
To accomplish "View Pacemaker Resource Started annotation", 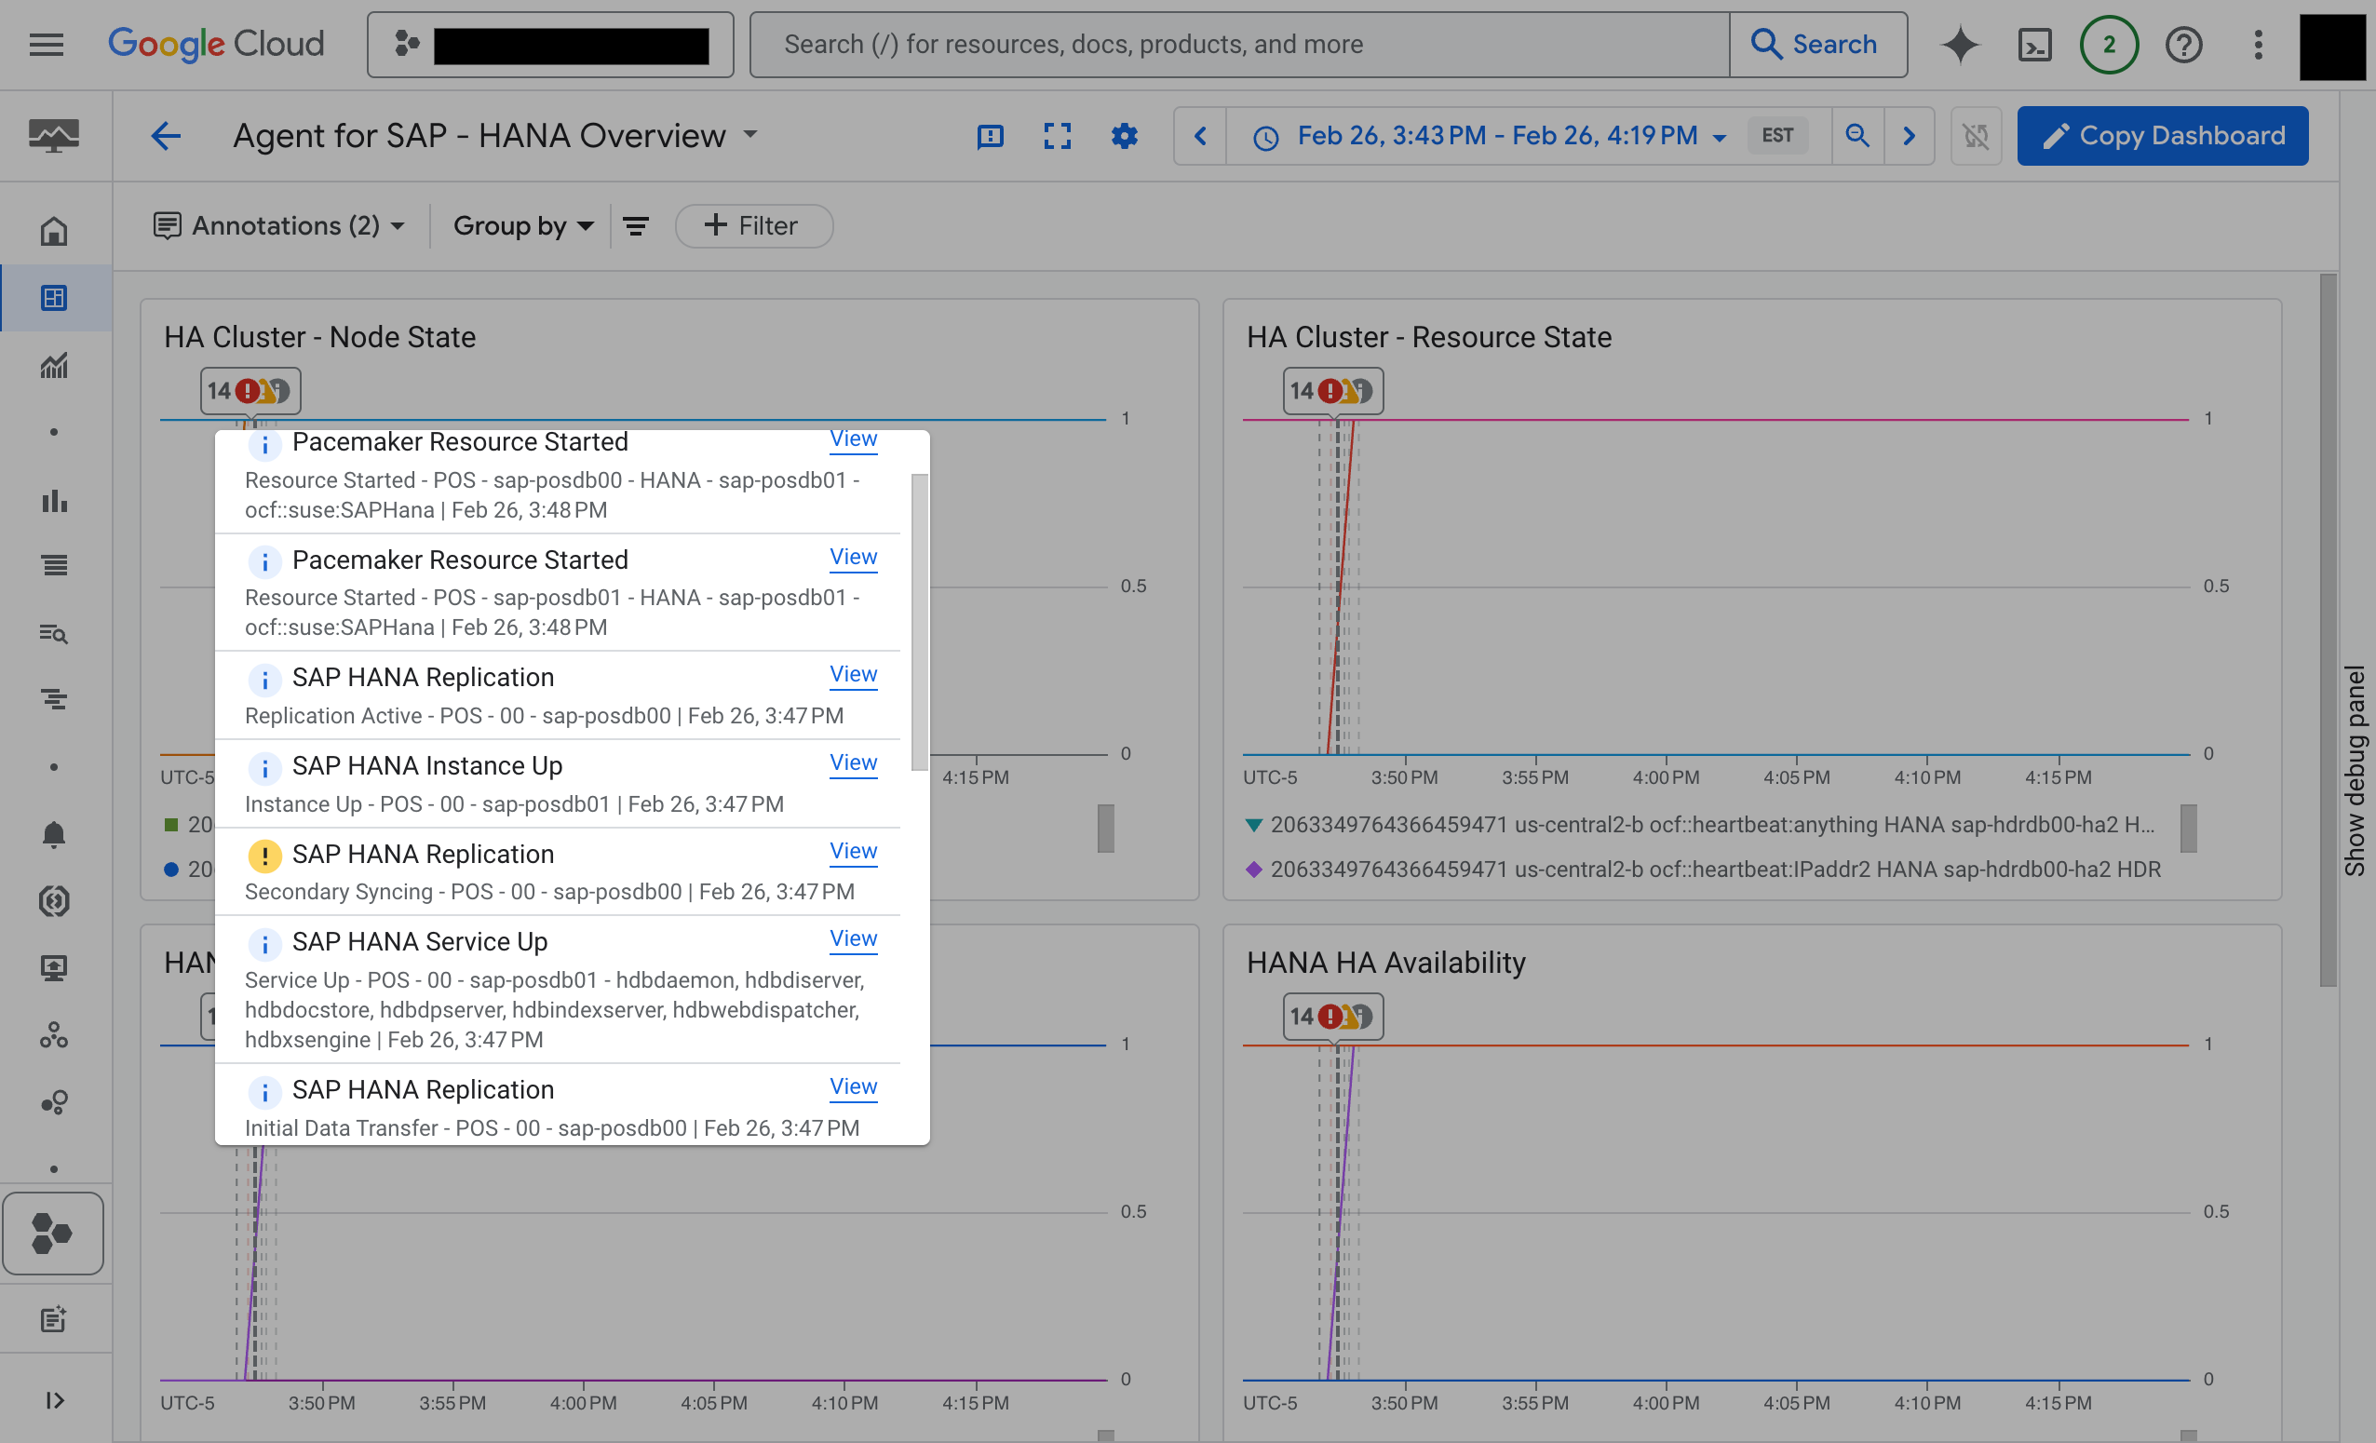I will click(852, 441).
